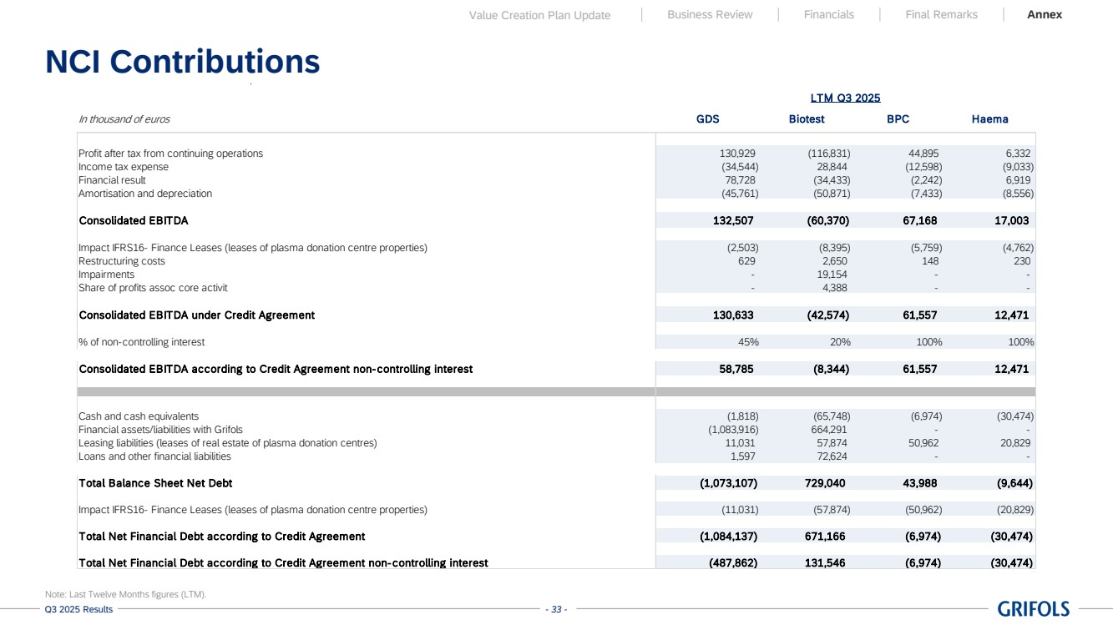1113x625 pixels.
Task: Select the Total Balance Sheet Net Debt label
Action: [155, 483]
